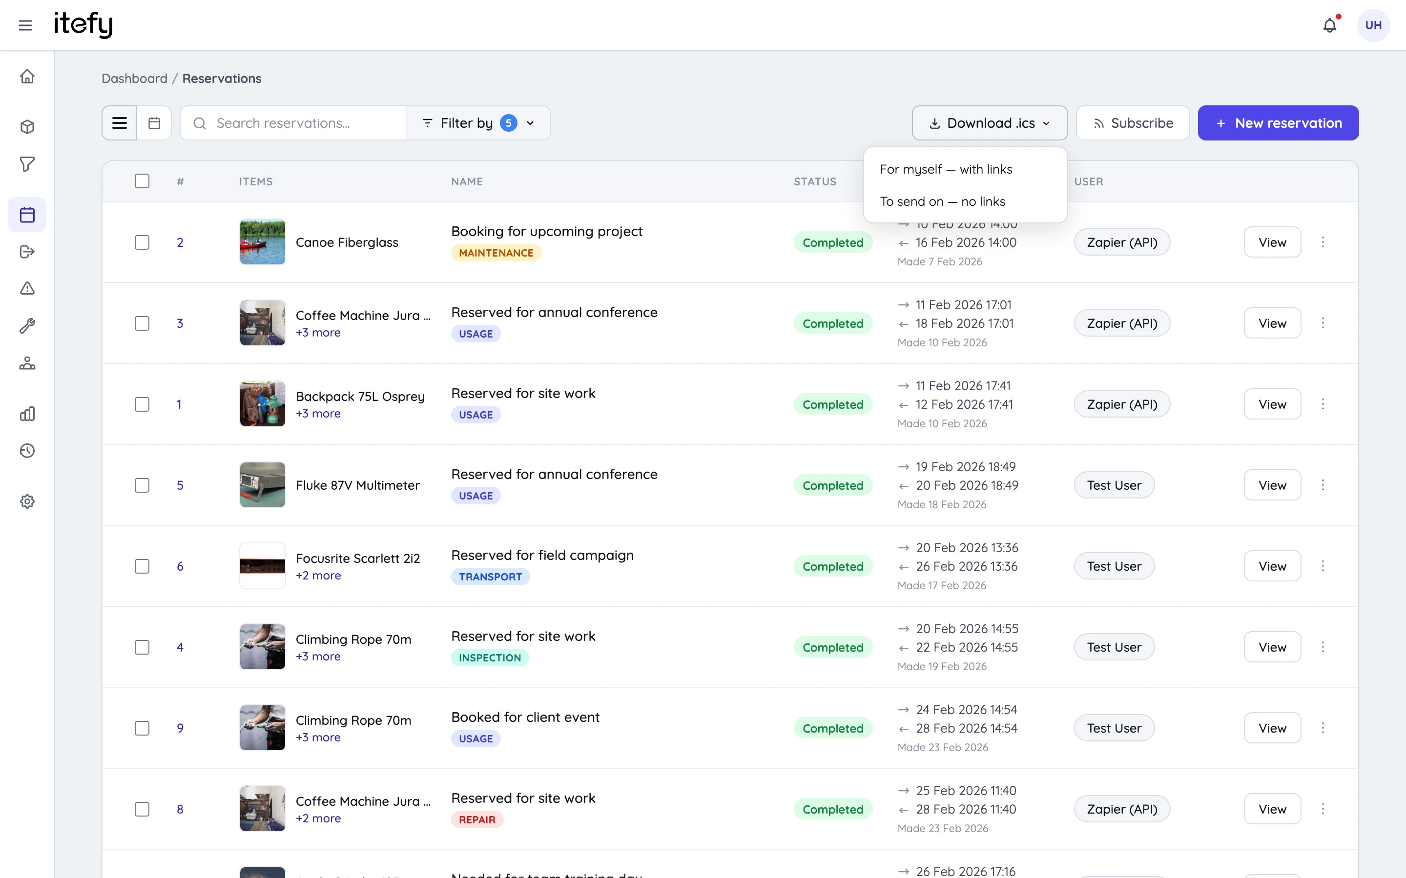Create a New reservation
This screenshot has height=878, width=1406.
1278,123
